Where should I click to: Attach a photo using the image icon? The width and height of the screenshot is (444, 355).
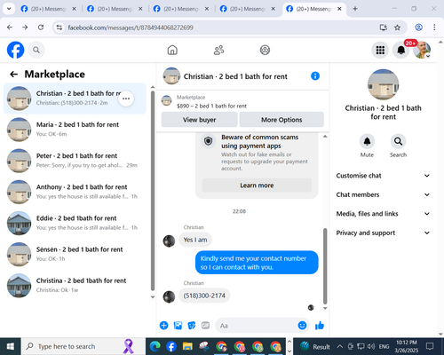click(x=178, y=326)
